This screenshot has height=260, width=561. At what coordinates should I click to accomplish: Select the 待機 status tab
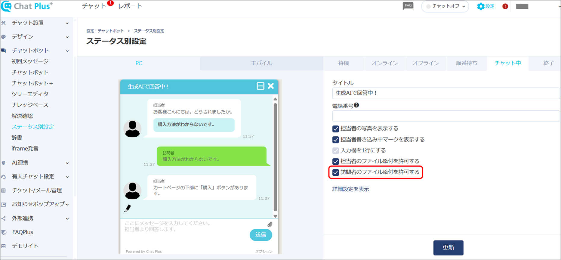[x=344, y=63]
